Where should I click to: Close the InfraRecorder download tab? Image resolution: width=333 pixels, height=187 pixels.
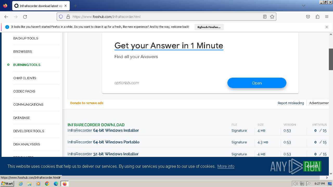pyautogui.click(x=66, y=6)
